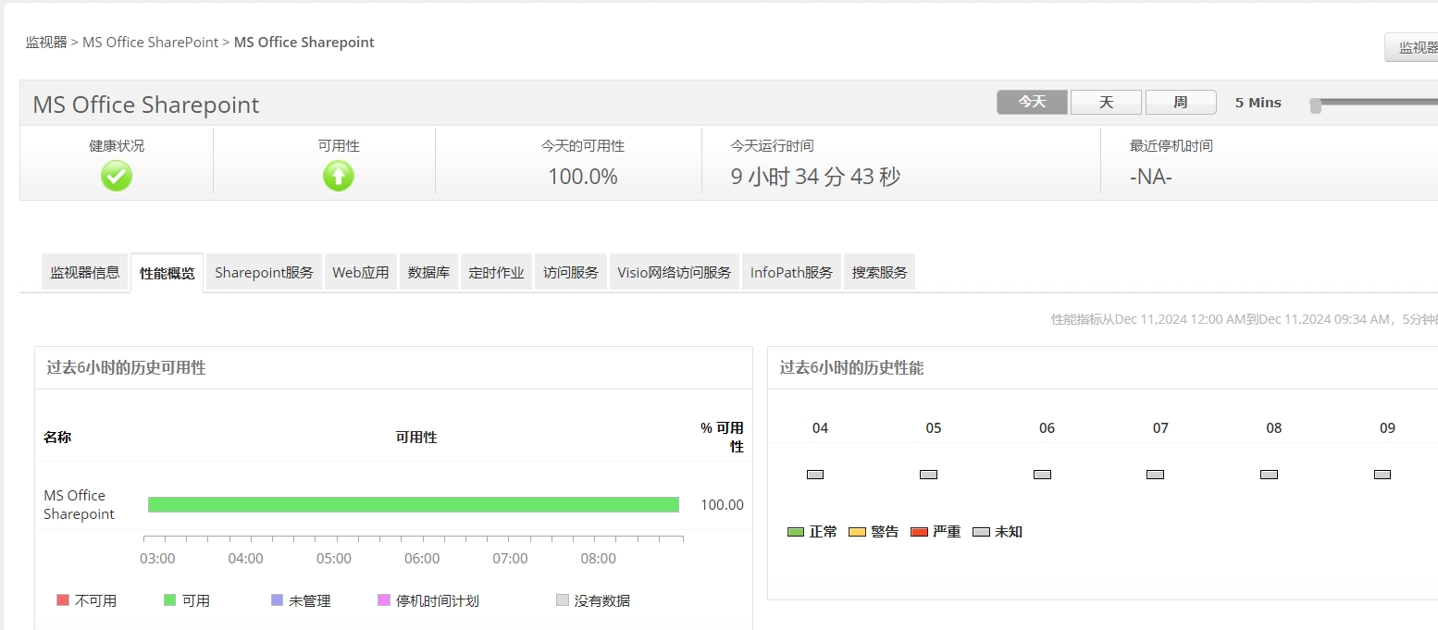Open the 监视器信息 tab
This screenshot has height=630, width=1438.
coord(85,273)
